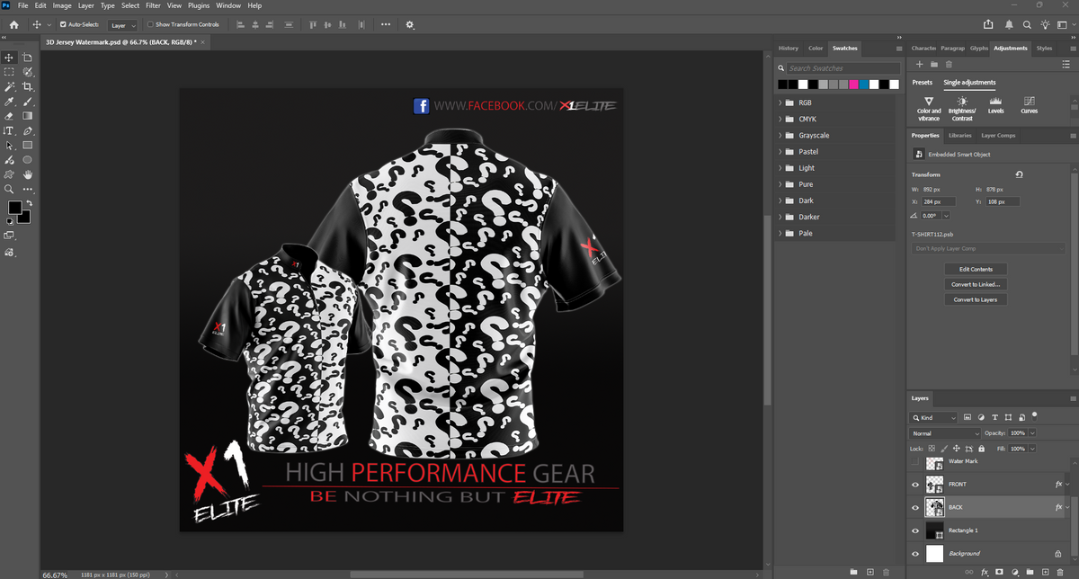
Task: Hide the Rectangle 1 layer
Action: coord(915,530)
